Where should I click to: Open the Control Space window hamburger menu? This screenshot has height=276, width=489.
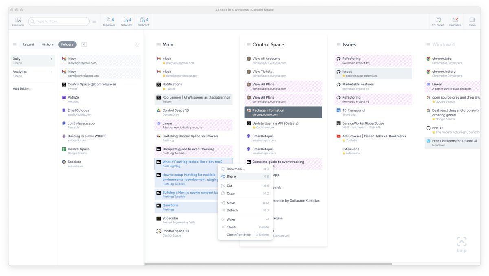click(248, 44)
